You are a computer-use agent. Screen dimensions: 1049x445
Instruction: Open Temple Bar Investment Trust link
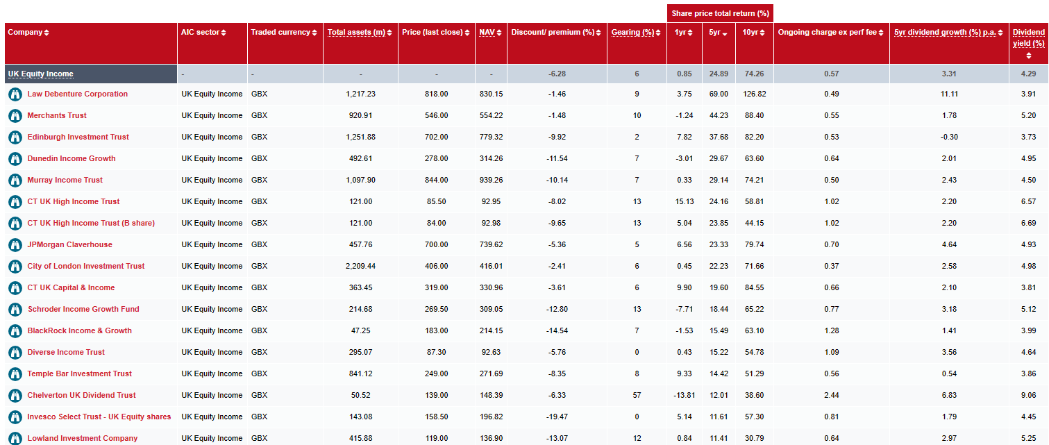pyautogui.click(x=80, y=374)
